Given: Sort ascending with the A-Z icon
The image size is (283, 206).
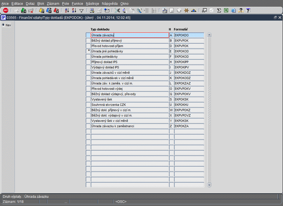Looking at the screenshot, I should point(67,11).
